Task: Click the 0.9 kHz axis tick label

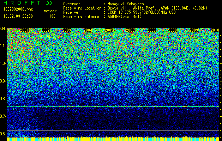Action: pyautogui.click(x=3, y=81)
